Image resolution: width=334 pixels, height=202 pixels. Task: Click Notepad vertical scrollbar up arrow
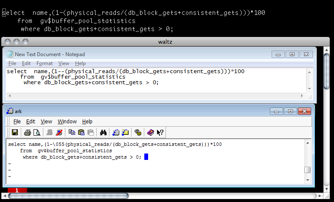309,72
